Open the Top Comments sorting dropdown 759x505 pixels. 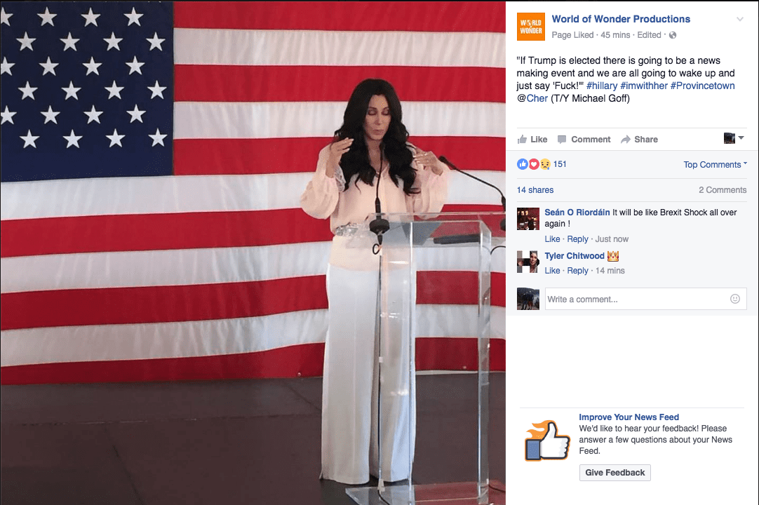point(715,165)
